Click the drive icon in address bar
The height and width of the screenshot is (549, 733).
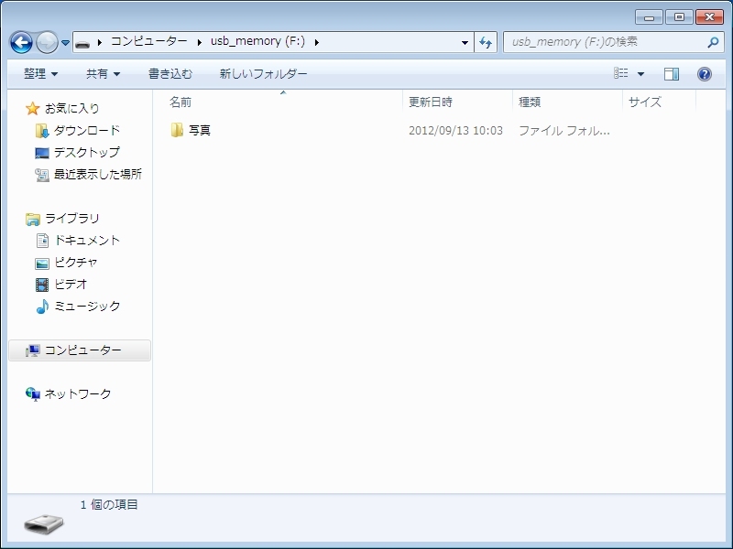pyautogui.click(x=82, y=43)
